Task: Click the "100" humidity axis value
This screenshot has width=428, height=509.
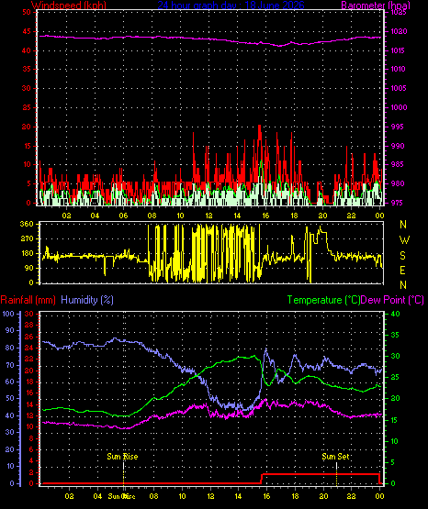Action: 8,314
